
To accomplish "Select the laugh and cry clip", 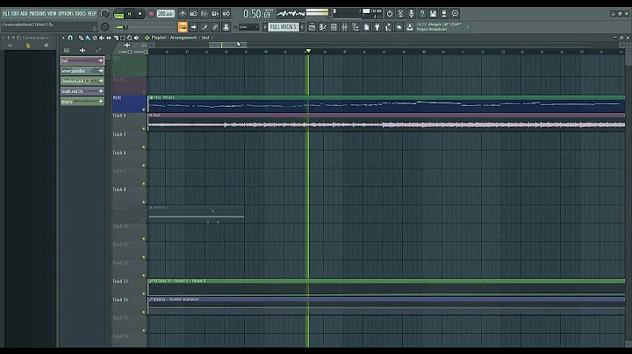I will click(x=83, y=91).
